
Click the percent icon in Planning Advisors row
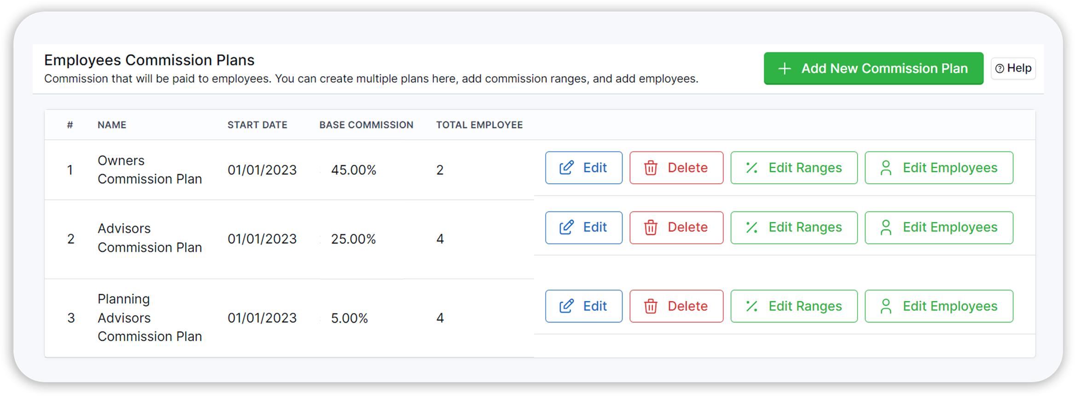752,306
